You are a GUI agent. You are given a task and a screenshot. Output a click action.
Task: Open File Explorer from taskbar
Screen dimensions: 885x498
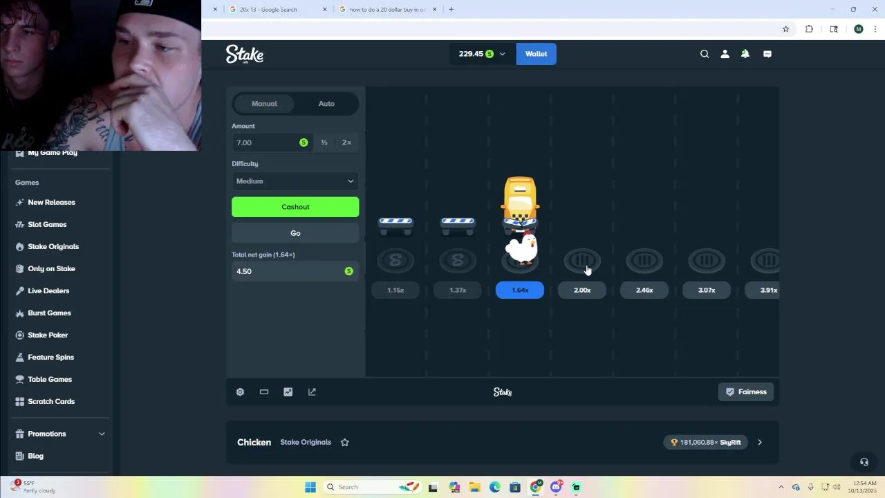[474, 487]
